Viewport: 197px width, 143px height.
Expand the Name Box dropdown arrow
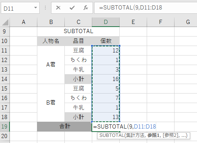[x=36, y=8]
